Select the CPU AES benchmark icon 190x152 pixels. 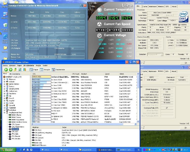[x=10, y=131]
